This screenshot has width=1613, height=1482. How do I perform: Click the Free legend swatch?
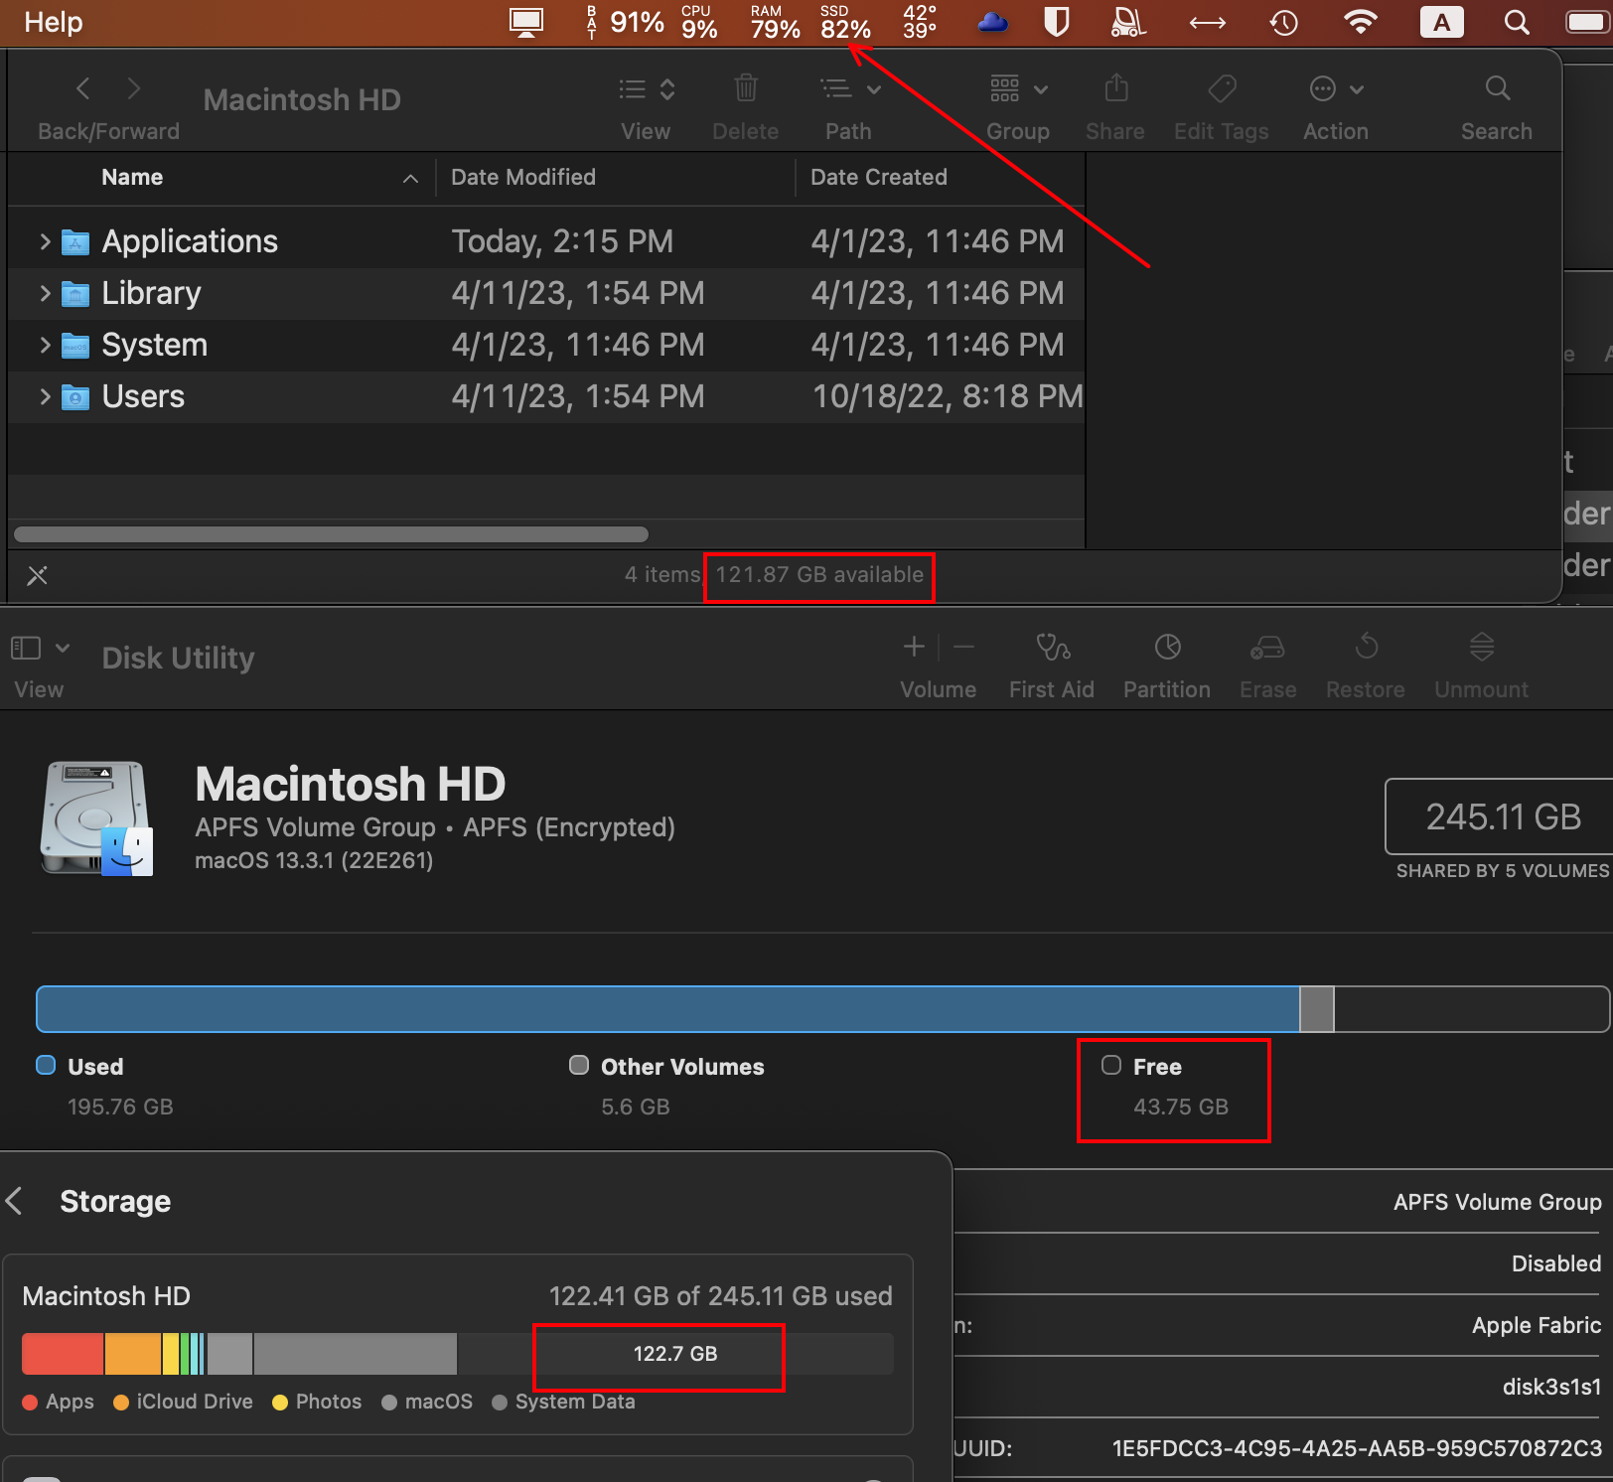click(x=1111, y=1065)
